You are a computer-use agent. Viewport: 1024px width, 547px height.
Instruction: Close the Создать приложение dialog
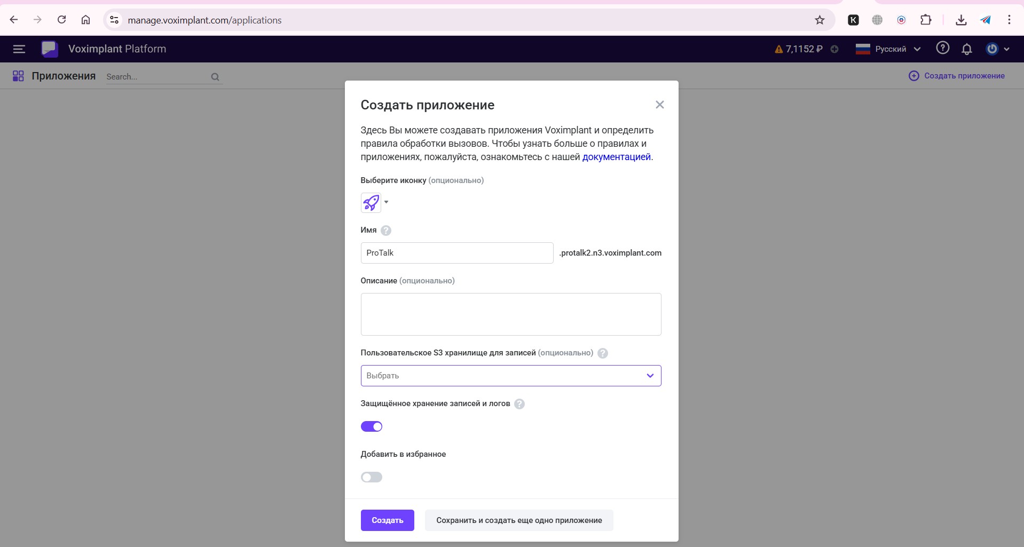click(x=659, y=105)
